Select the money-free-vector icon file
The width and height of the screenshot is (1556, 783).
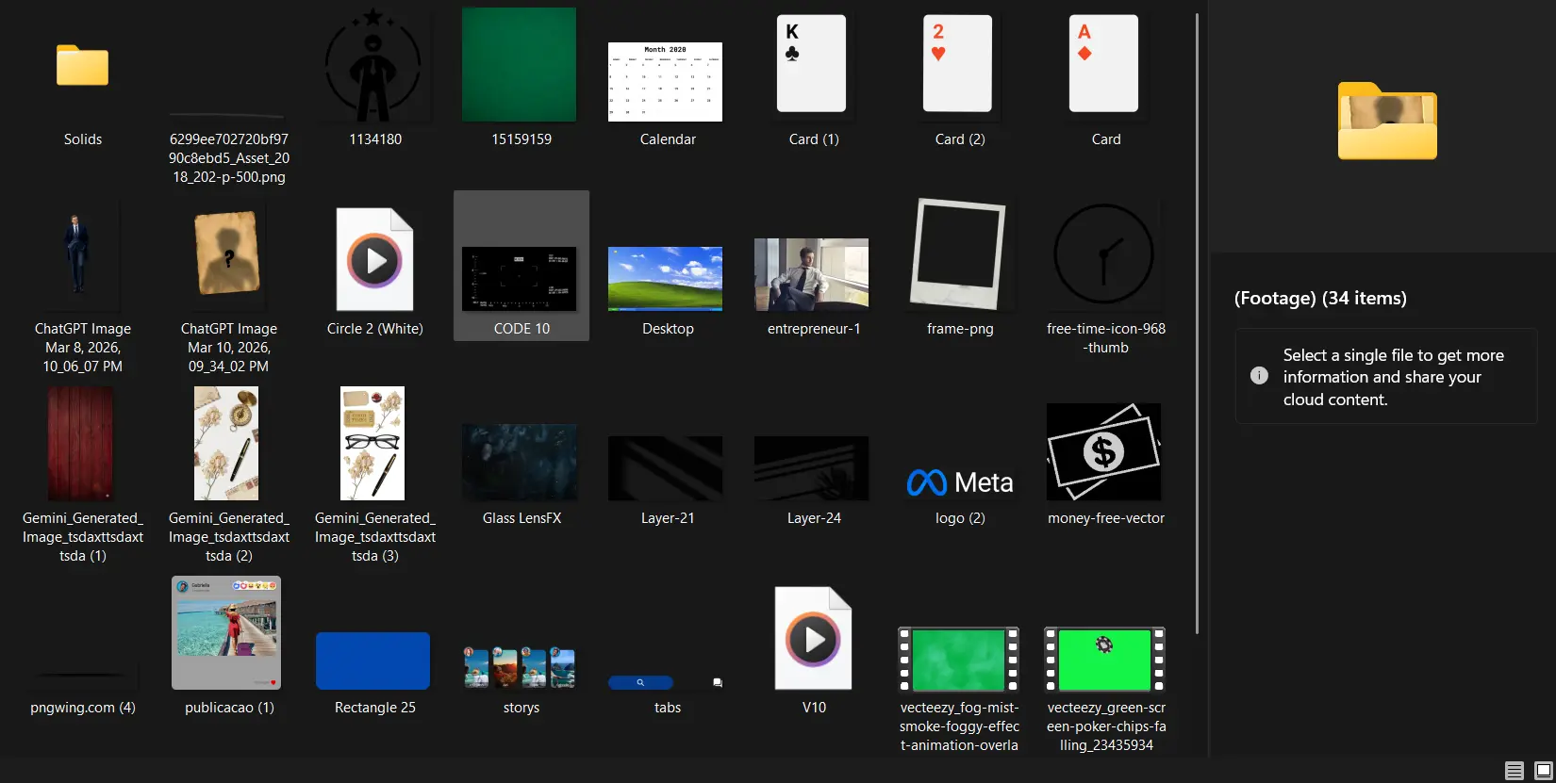click(1104, 452)
